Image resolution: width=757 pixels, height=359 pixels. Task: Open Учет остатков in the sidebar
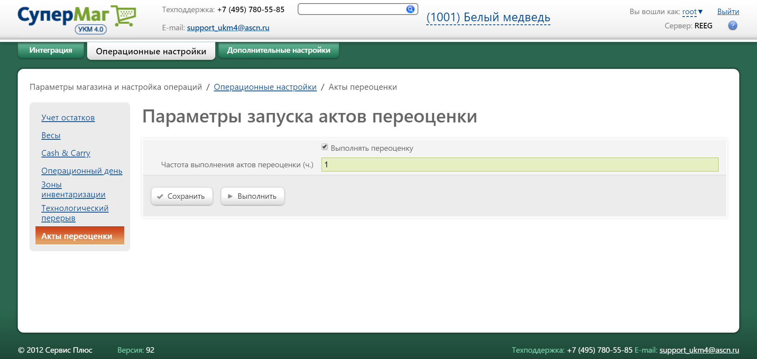point(68,118)
